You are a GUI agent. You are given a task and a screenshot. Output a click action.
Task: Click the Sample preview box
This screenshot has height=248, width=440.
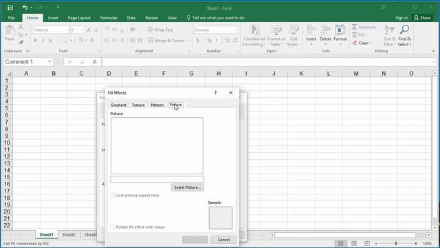click(221, 218)
